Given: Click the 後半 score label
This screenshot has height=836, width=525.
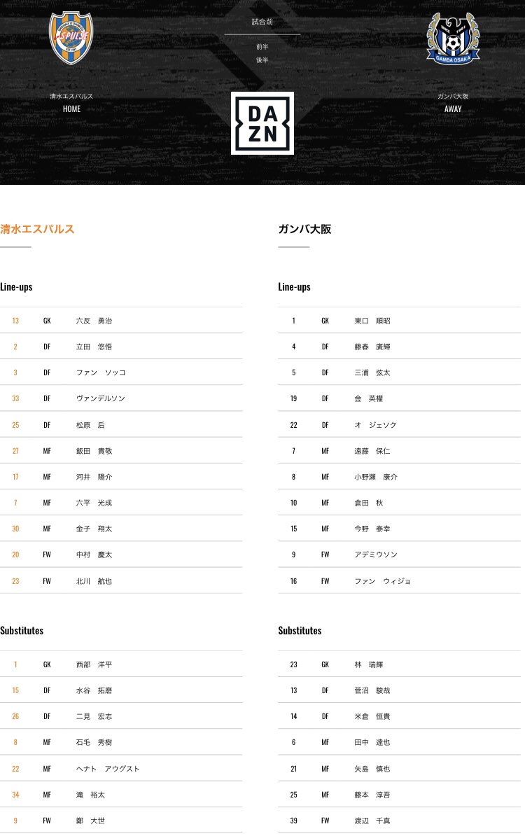Looking at the screenshot, I should coord(262,60).
